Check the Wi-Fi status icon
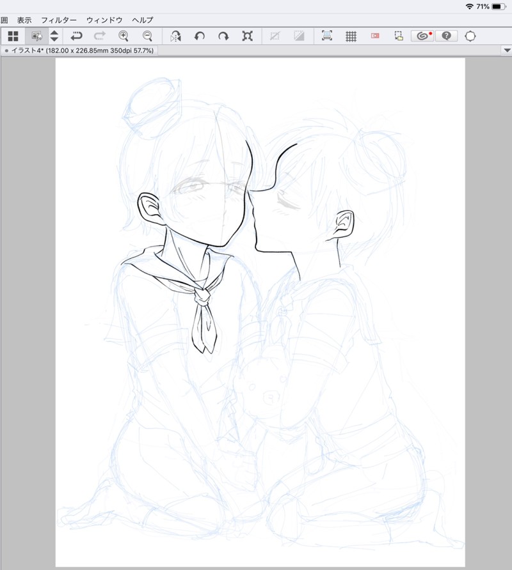Viewport: 512px width, 570px height. [469, 6]
